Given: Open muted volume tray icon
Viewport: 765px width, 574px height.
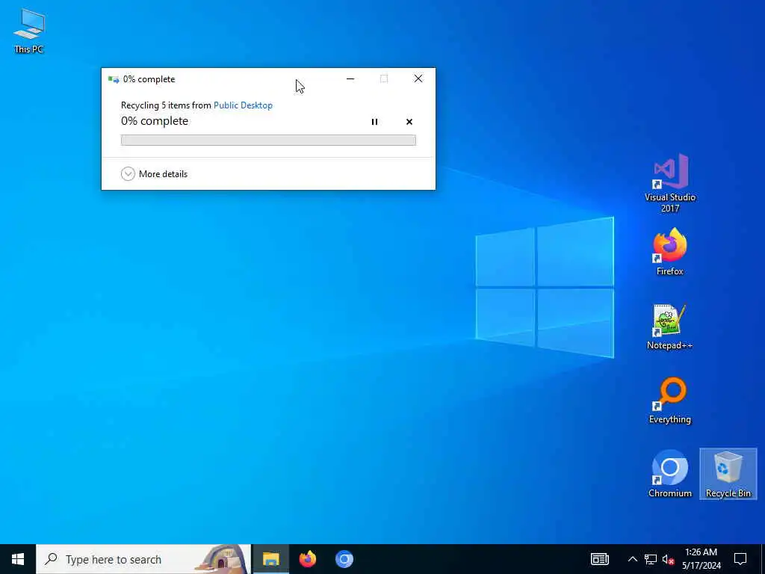Looking at the screenshot, I should coord(669,559).
